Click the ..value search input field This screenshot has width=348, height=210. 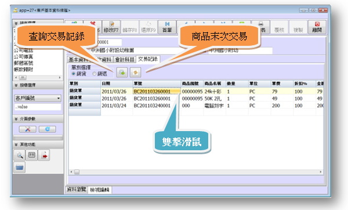point(38,107)
